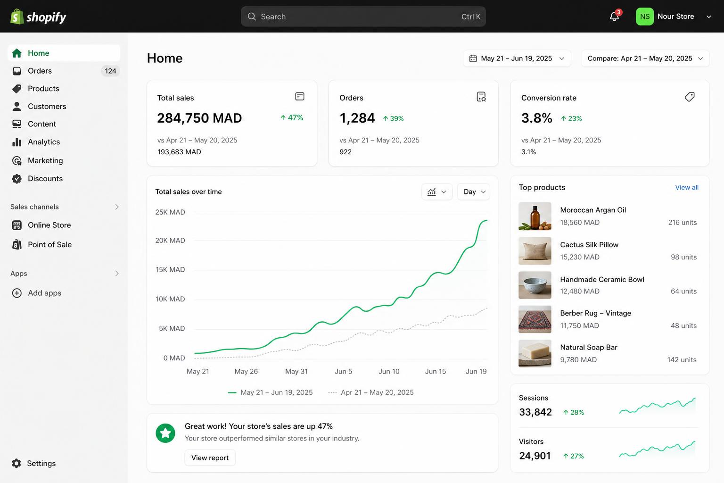Open the May 21 – Jun 19 date range dropdown
724x483 pixels.
point(517,58)
